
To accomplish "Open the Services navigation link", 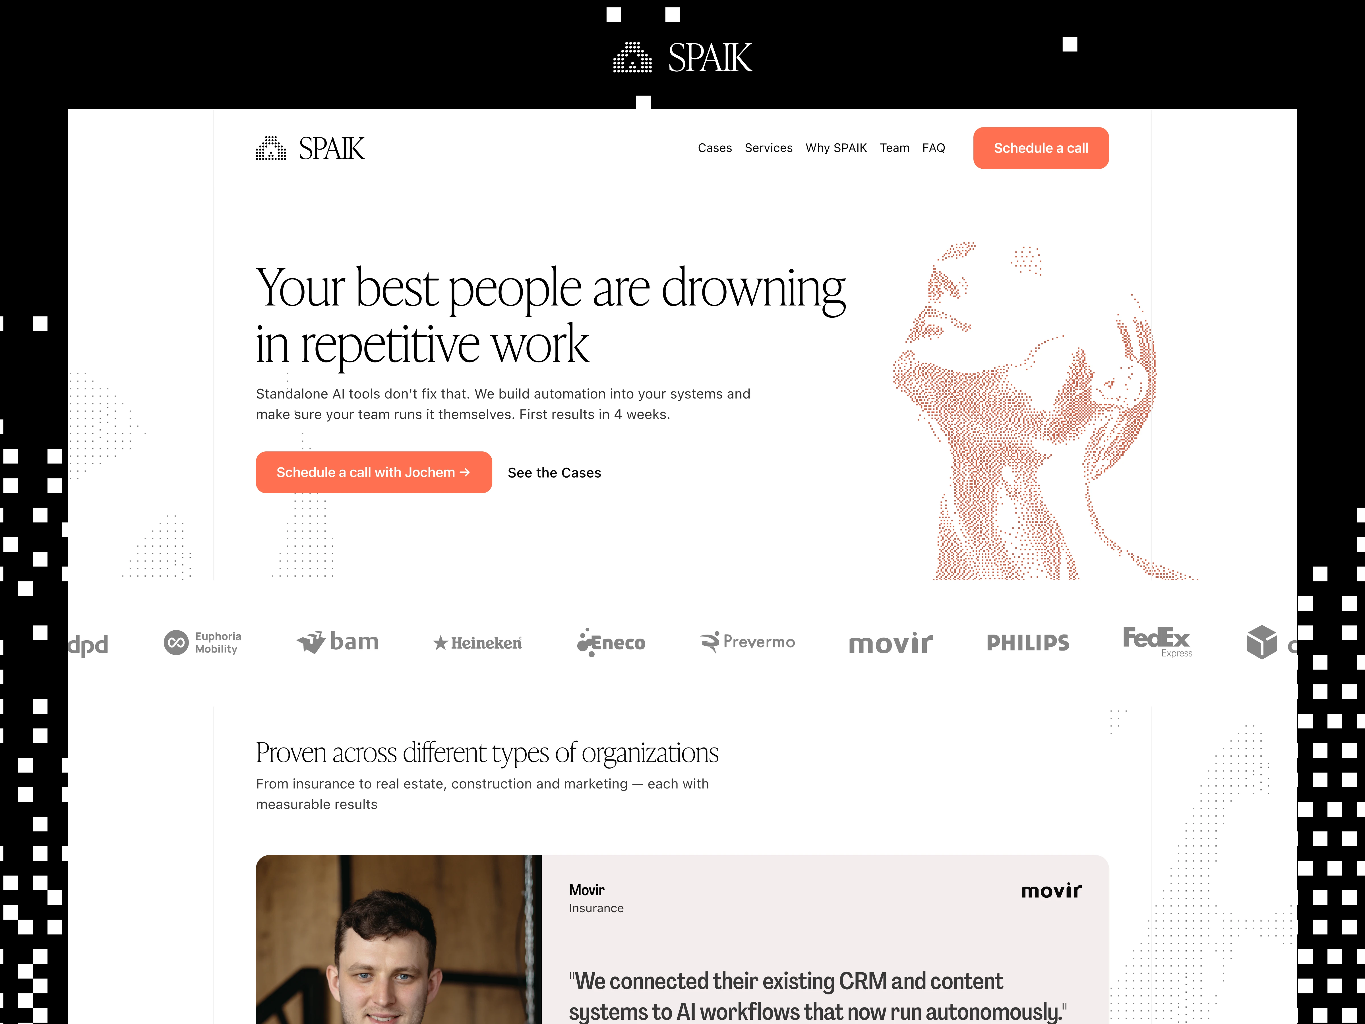I will [768, 148].
